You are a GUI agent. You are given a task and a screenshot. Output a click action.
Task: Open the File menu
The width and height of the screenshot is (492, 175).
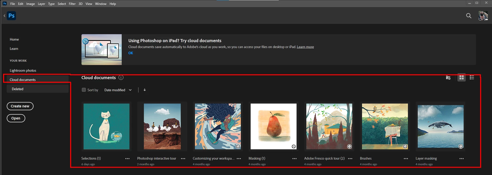13,4
